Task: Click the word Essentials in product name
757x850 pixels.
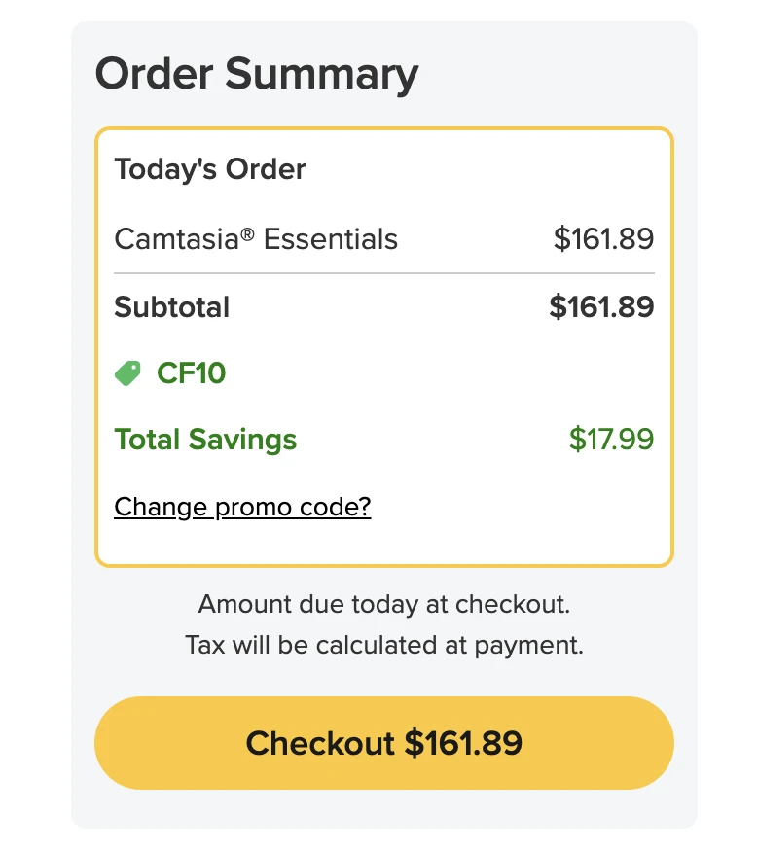Action: (x=331, y=239)
